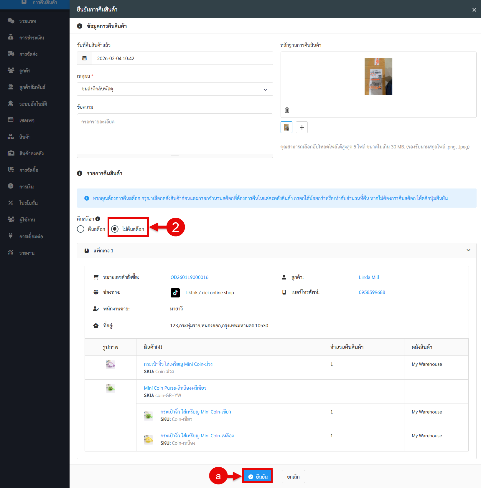Click the plus icon to add evidence file

pyautogui.click(x=302, y=127)
